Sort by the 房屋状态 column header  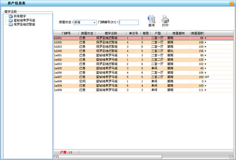87,33
